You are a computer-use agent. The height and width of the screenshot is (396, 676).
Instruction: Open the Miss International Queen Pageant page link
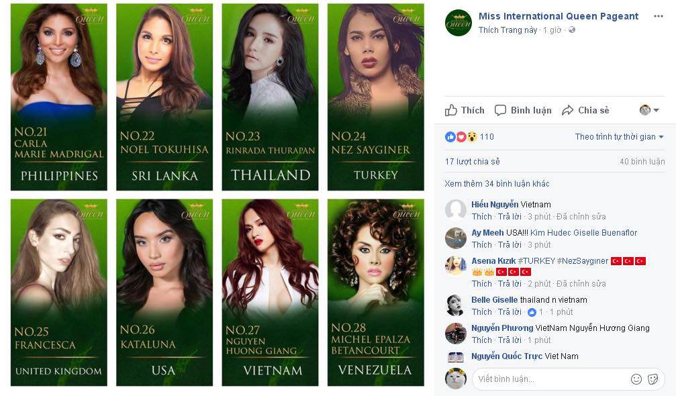click(x=559, y=16)
